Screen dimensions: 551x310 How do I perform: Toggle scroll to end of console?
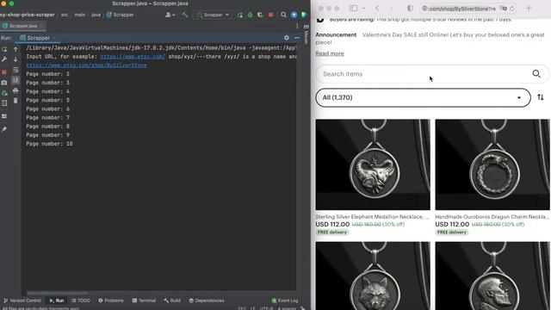click(x=15, y=80)
